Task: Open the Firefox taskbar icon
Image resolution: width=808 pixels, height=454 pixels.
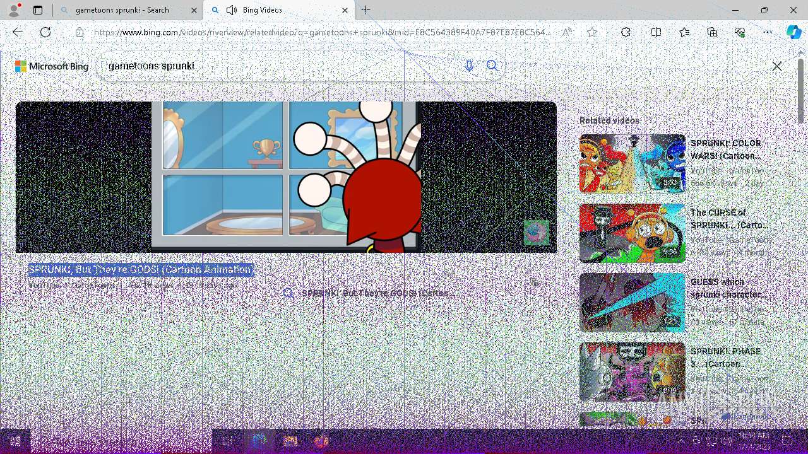Action: click(x=321, y=441)
